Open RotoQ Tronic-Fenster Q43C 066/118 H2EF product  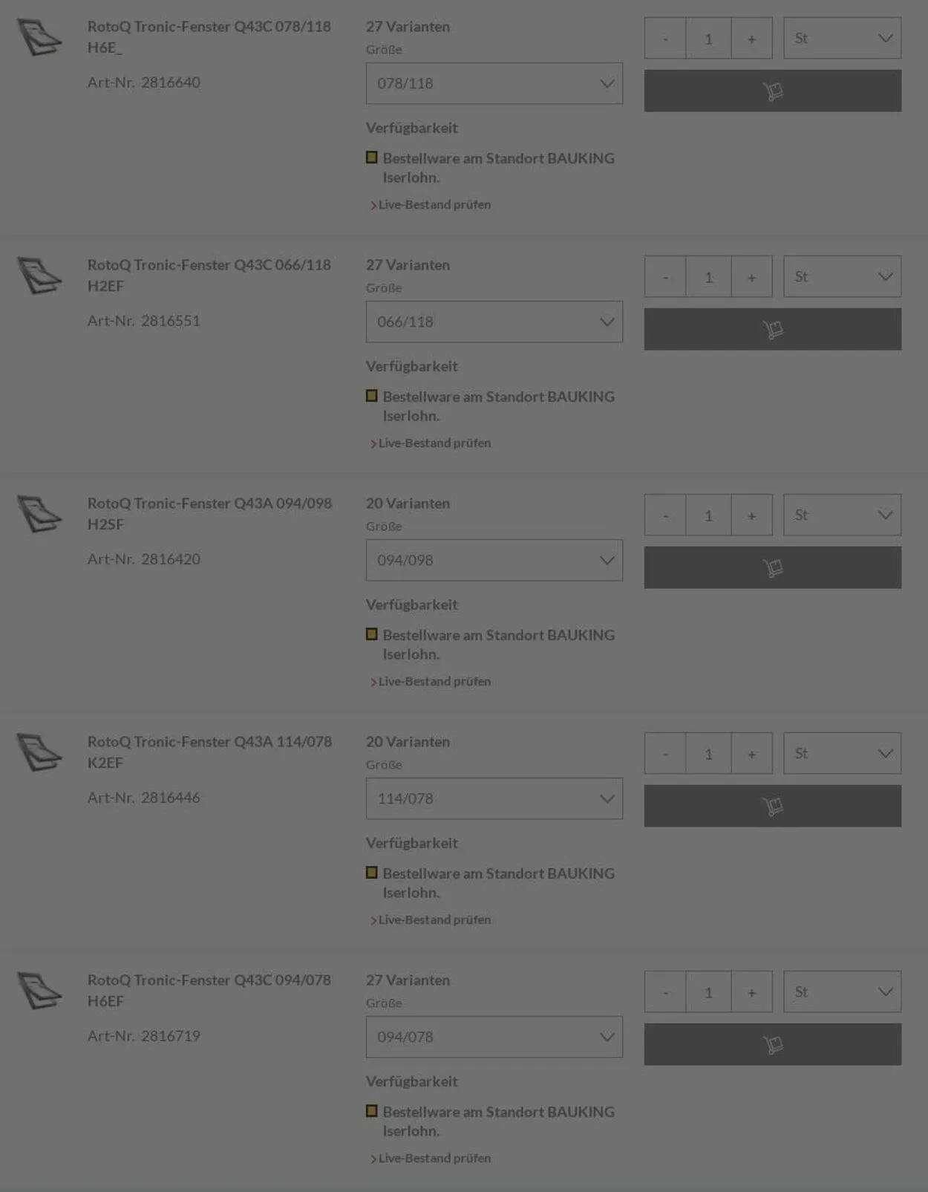209,275
